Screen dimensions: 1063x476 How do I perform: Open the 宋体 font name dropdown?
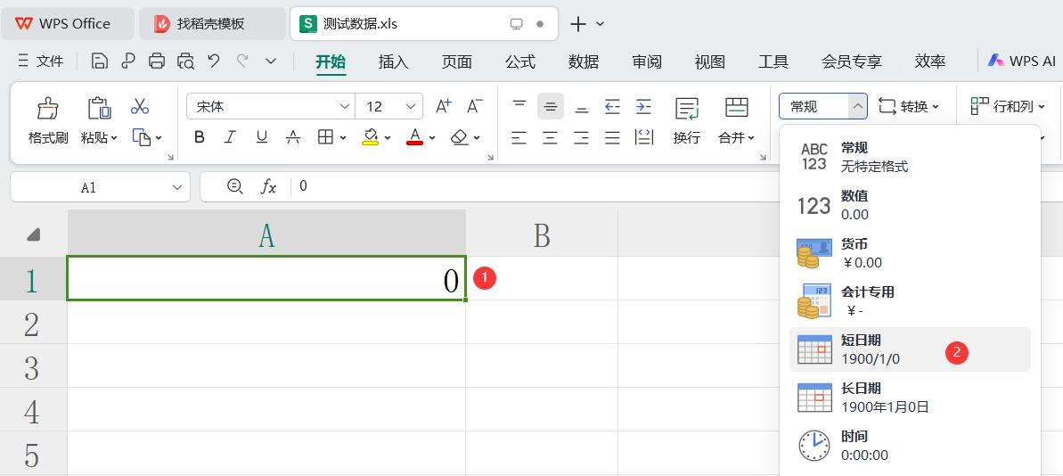[345, 106]
